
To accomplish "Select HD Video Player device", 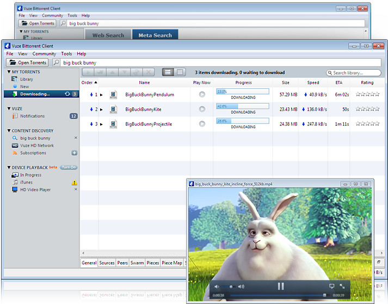I will [x=35, y=190].
